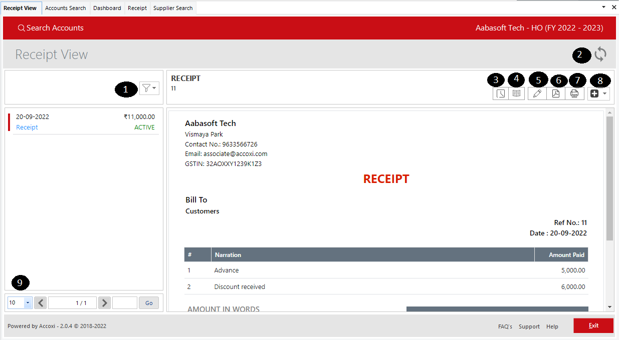Viewport: 619px width, 340px height.
Task: Click the printer icon to print receipt
Action: tap(574, 93)
